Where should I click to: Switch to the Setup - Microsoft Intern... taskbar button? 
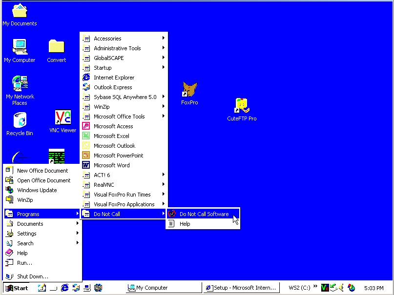(x=241, y=288)
